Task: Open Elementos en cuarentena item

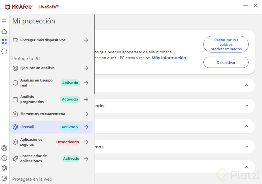Action: 51,114
